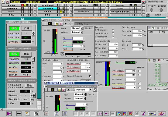
Task: Click the purple information icon in bottom toolbar
Action: (x=143, y=114)
